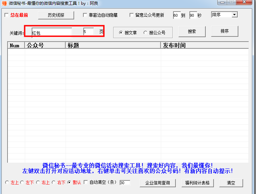This screenshot has height=194, width=256.
Task: Click the 关键词 input containing 红包
Action: coord(52,33)
